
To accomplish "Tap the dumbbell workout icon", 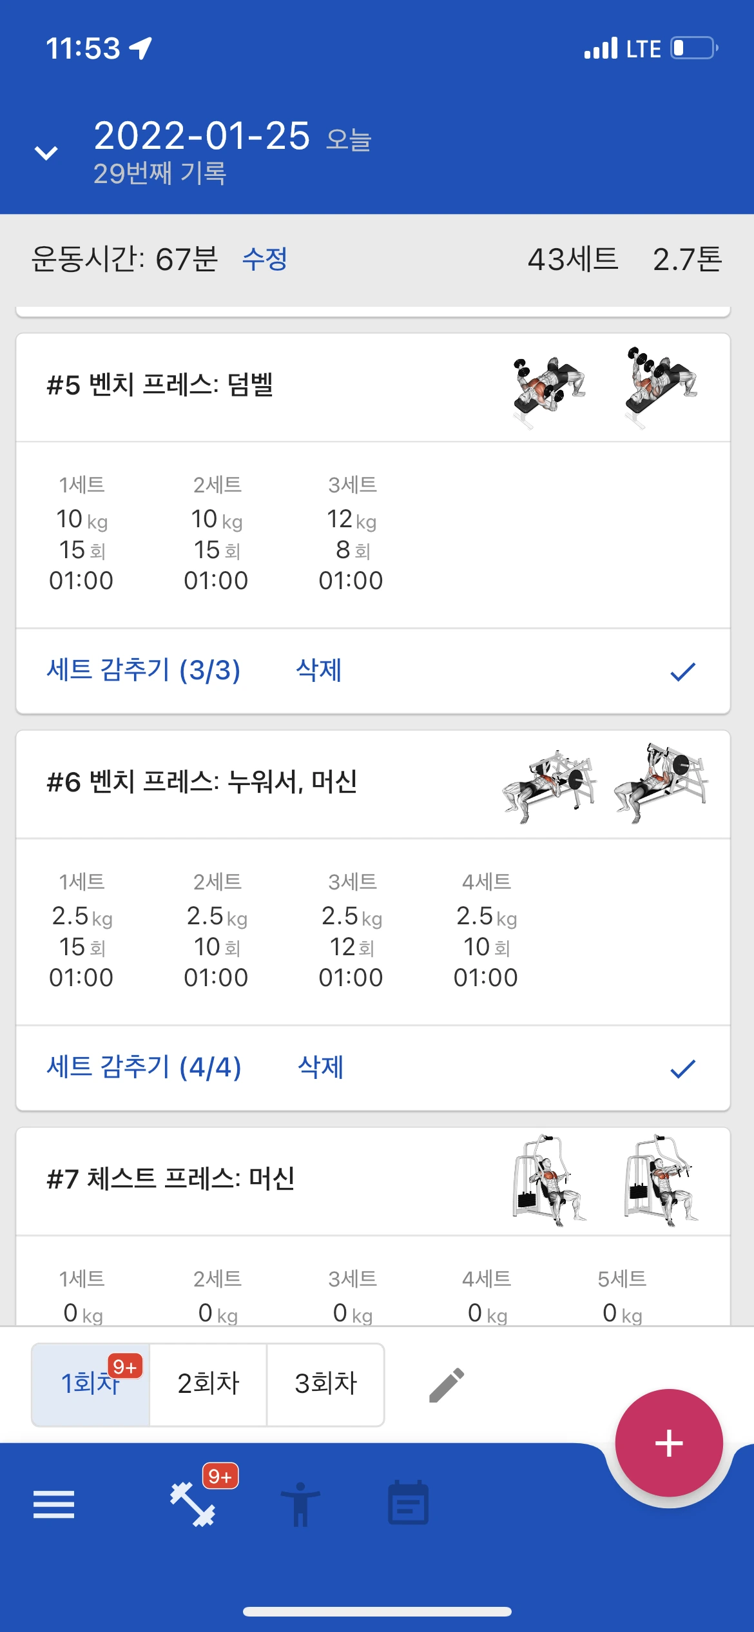I will point(193,1504).
